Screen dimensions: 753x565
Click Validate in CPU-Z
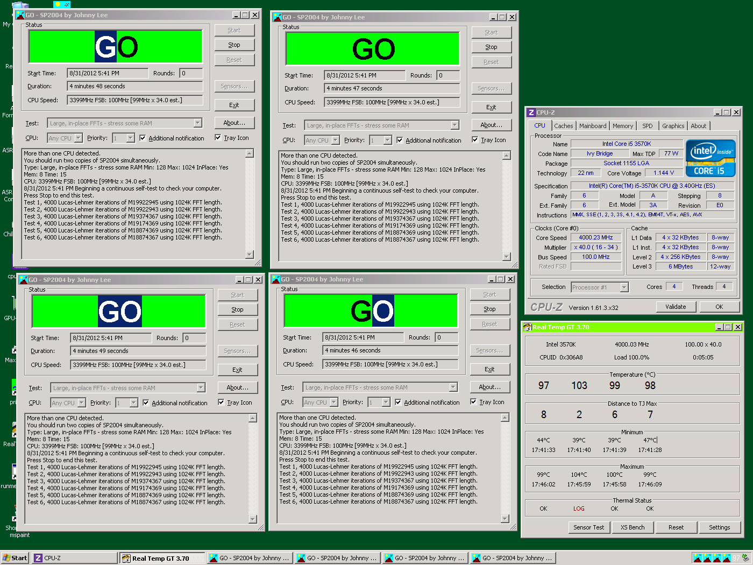676,307
